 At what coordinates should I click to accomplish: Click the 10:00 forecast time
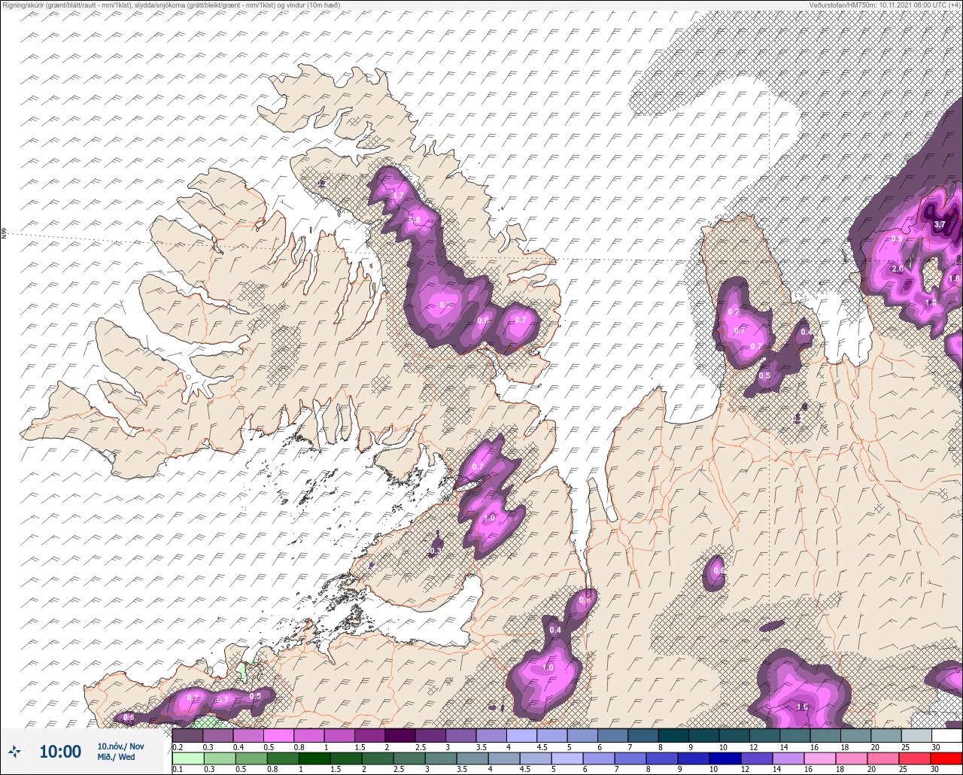60,752
